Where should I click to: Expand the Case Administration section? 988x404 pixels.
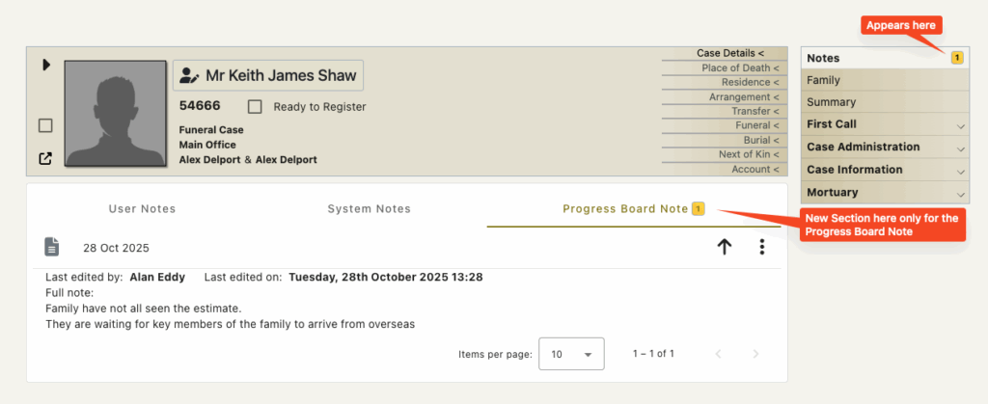click(x=886, y=148)
